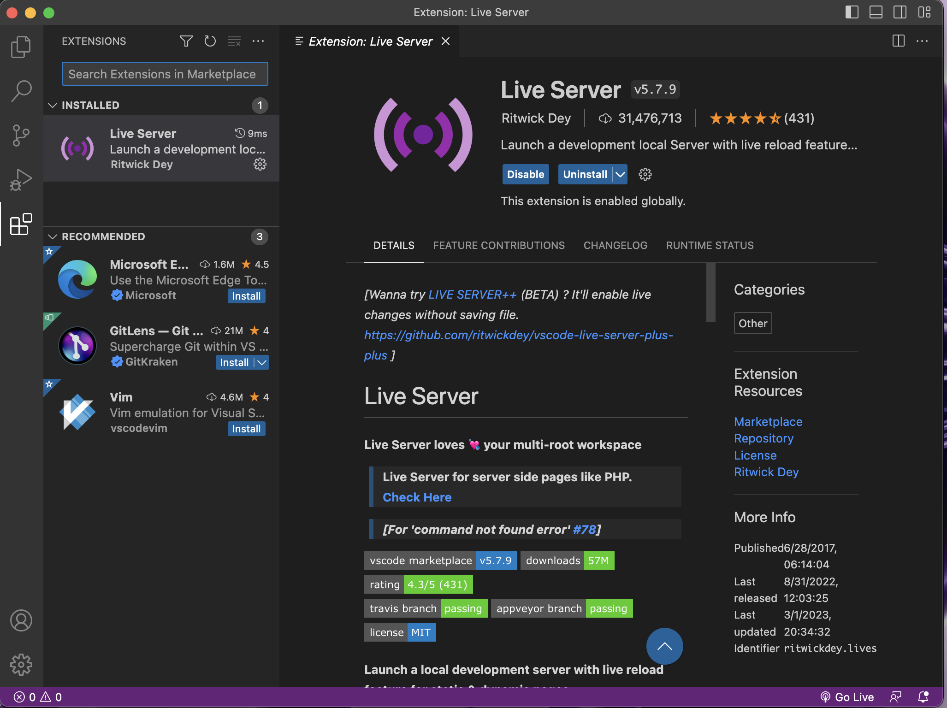Open the Marketplace resource link

click(x=768, y=422)
